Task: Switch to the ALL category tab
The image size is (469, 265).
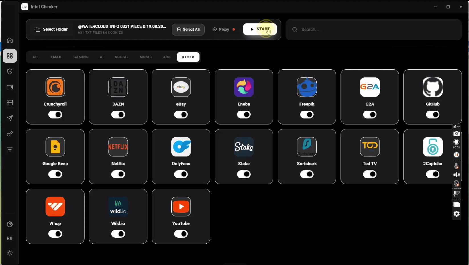Action: (36, 57)
